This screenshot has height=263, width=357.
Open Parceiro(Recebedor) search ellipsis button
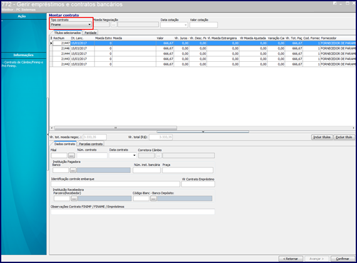[74, 199]
